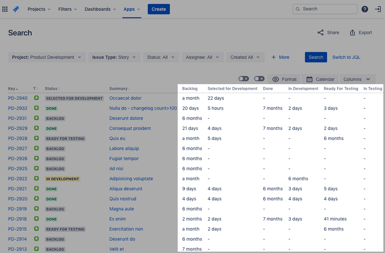
Task: Click the story type icon for PD-2925
Action: [x=36, y=168]
